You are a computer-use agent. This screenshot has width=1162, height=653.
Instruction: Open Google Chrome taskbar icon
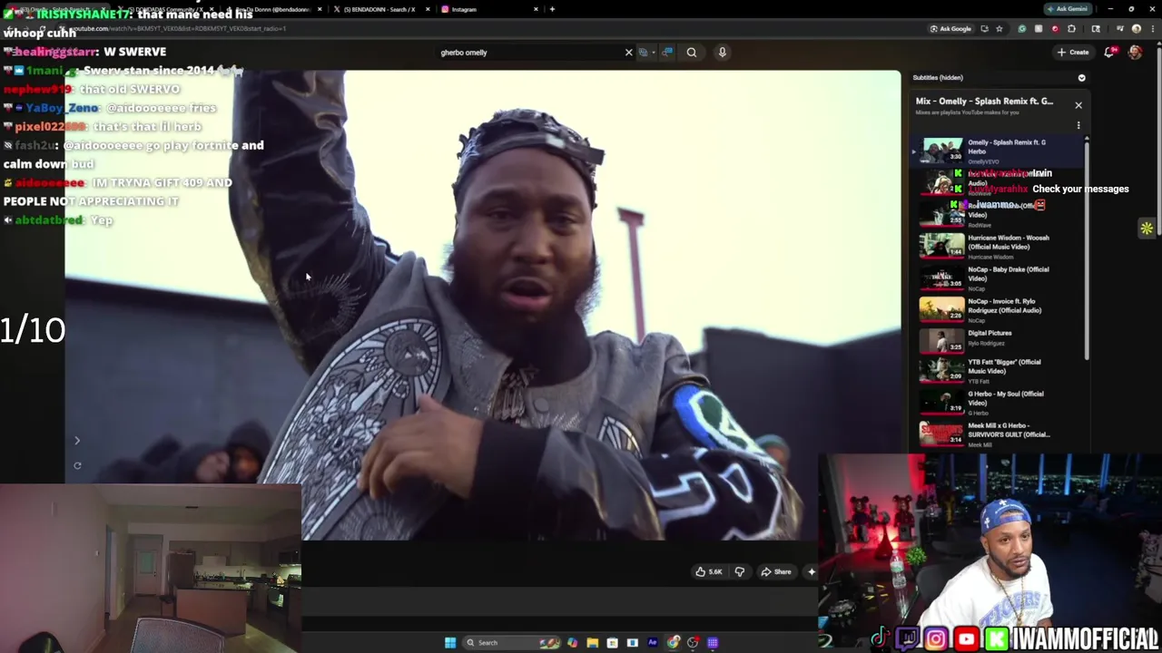pyautogui.click(x=673, y=643)
